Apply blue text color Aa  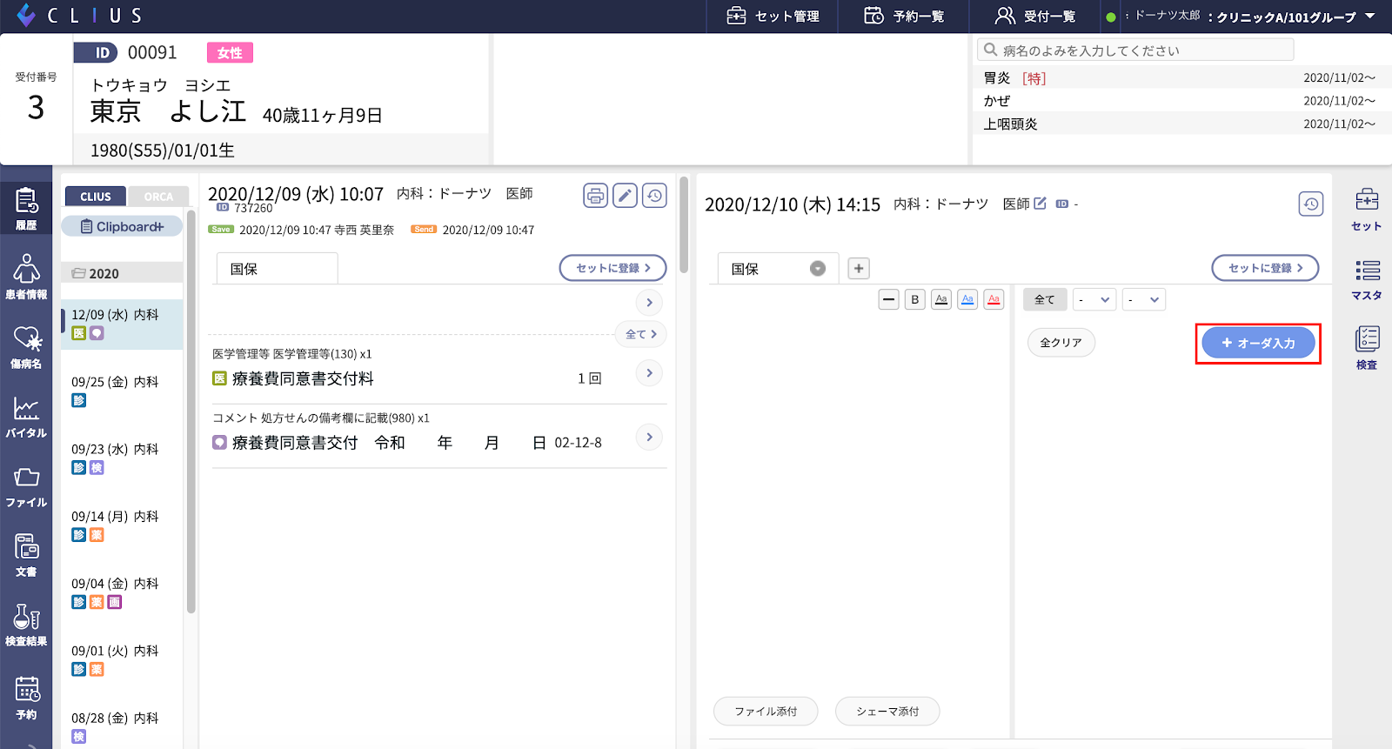pos(967,299)
